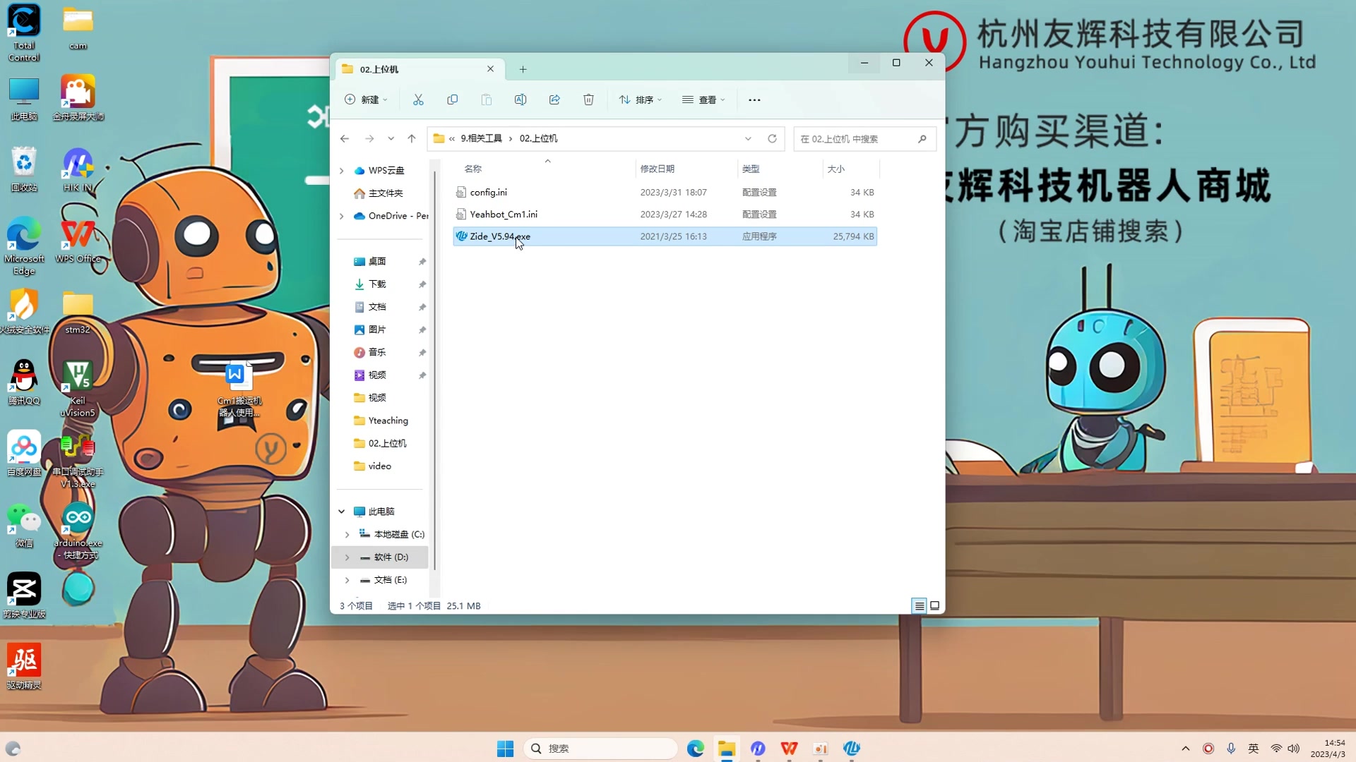Click the Paste clipboard icon in toolbar
Viewport: 1356px width, 762px height.
point(486,99)
